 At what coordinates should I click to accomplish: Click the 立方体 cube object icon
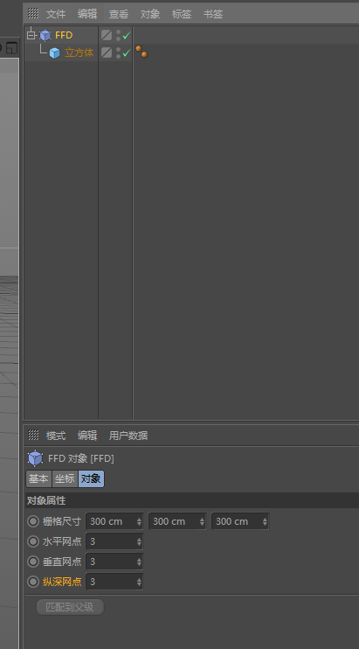(x=54, y=53)
